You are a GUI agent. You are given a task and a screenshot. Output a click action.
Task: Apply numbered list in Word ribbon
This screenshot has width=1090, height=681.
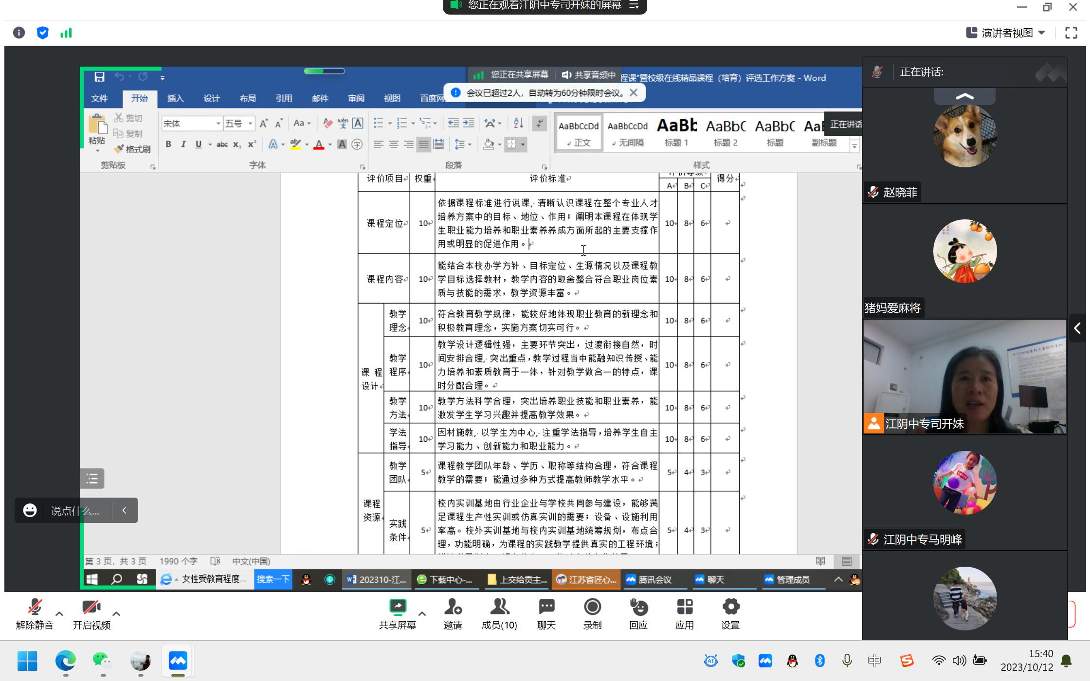(402, 123)
